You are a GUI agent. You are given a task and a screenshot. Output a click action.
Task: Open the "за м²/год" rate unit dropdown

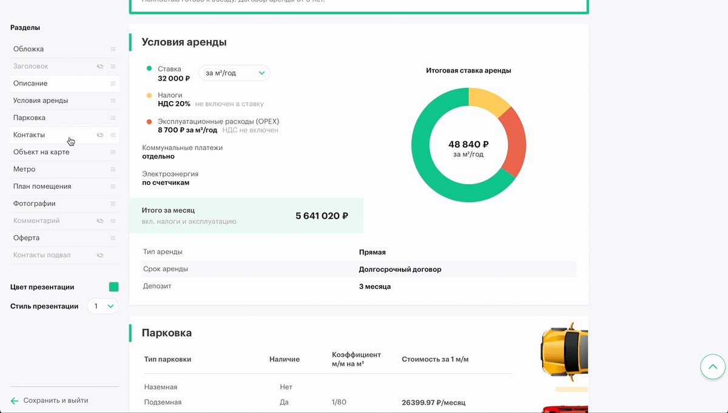click(x=234, y=73)
